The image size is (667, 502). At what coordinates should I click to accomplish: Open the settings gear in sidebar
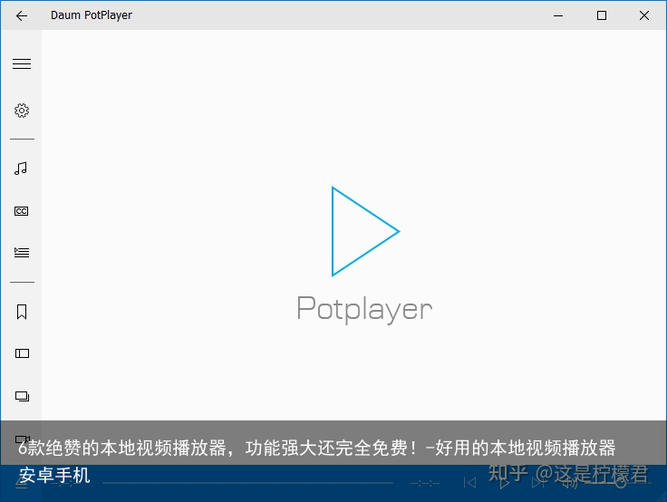pos(22,111)
